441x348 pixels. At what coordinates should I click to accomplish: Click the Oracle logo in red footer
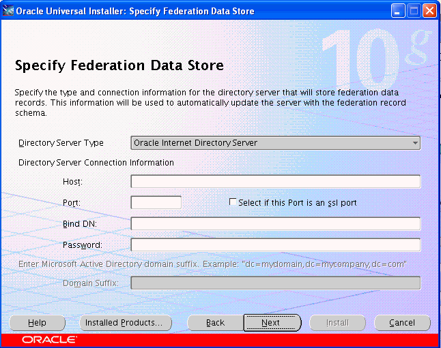[x=49, y=340]
